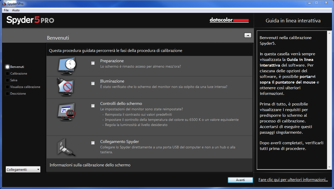Screen dimensions: 334x189
Task: Open the Collegamenti dropdown
Action: click(23, 169)
